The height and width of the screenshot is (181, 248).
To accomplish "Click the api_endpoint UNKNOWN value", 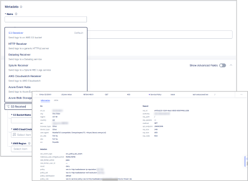I will pyautogui.click(x=159, y=126).
